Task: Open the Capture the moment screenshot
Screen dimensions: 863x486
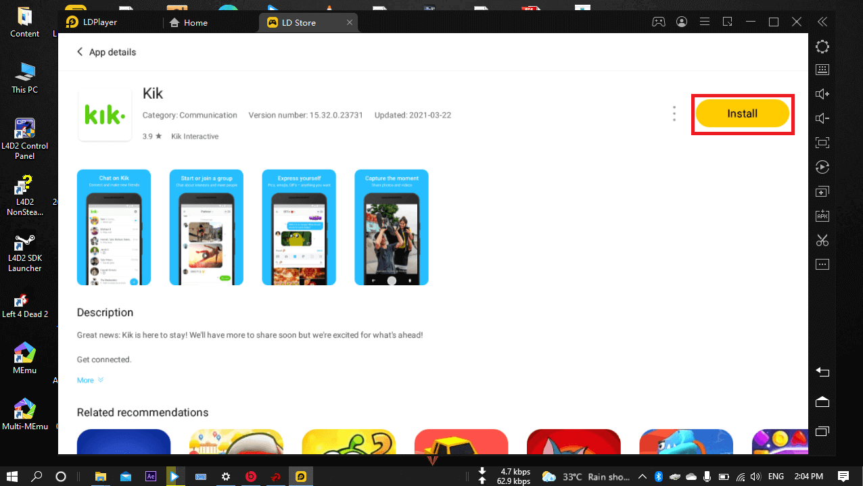Action: pos(392,227)
